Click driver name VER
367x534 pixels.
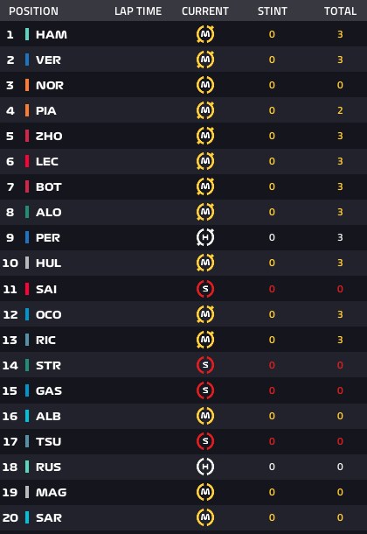[48, 60]
